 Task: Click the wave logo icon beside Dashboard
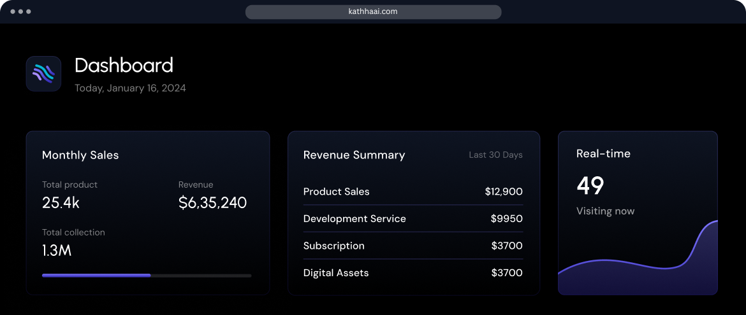coord(43,74)
